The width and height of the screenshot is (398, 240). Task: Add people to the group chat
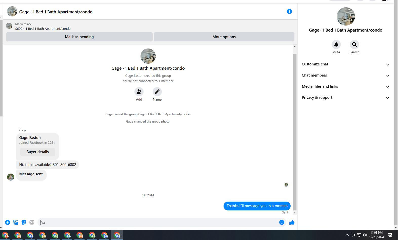point(139,92)
